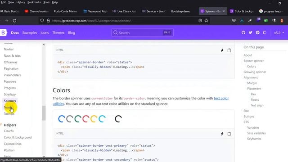Open the Tools menu
This screenshot has height=162, width=288.
pos(46,2)
